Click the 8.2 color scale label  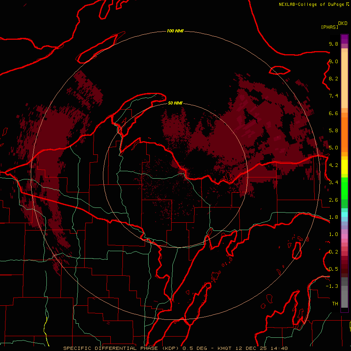coord(333,78)
